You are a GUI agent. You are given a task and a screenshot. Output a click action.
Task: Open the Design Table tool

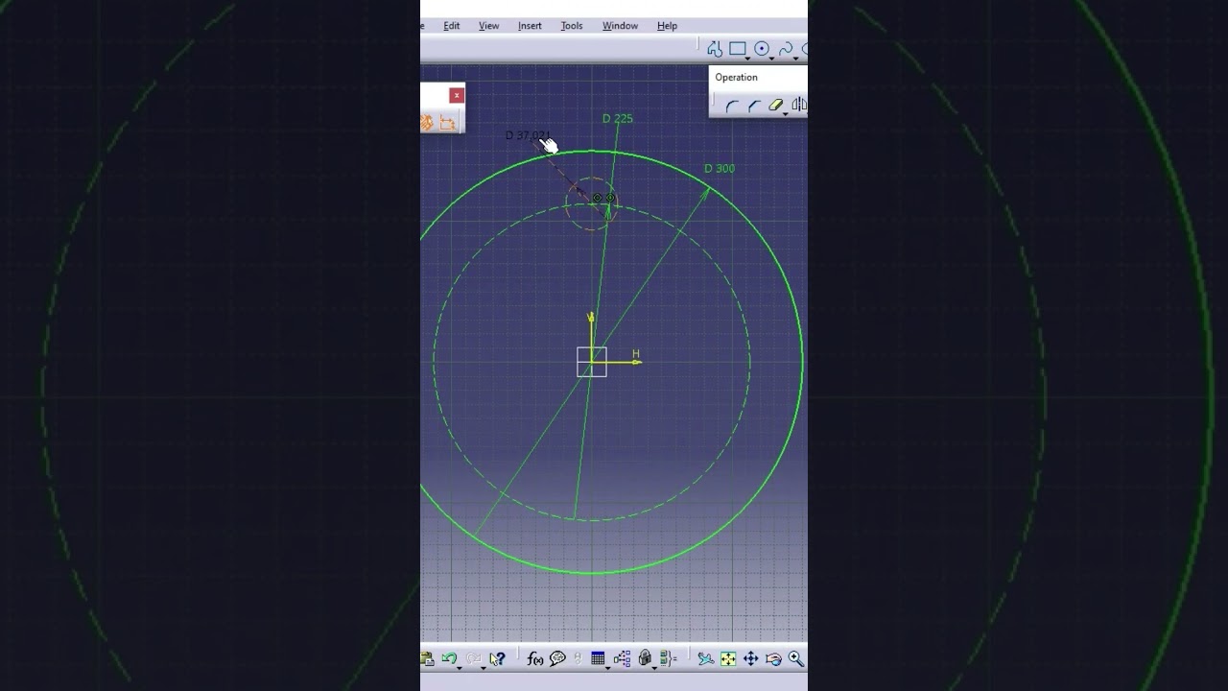coord(598,658)
